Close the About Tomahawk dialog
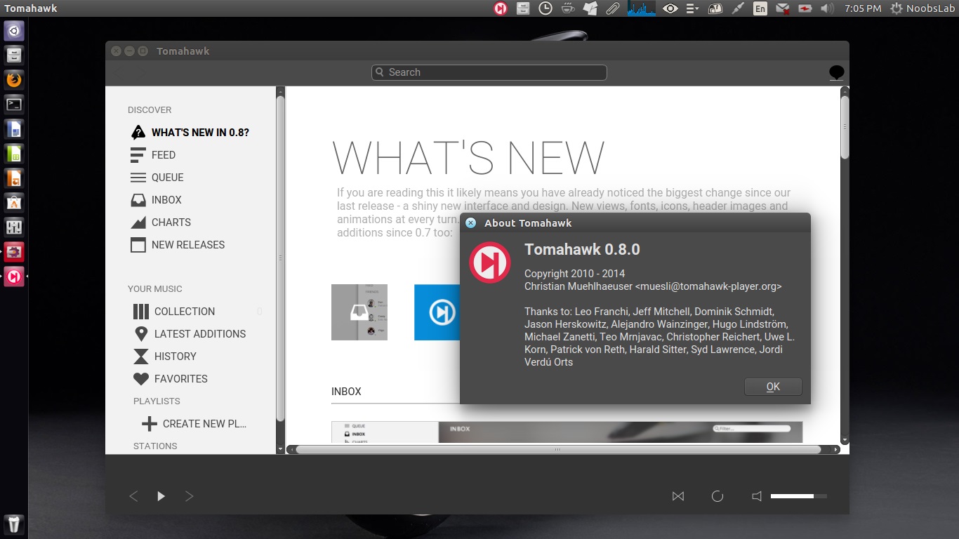This screenshot has height=539, width=959. 470,222
